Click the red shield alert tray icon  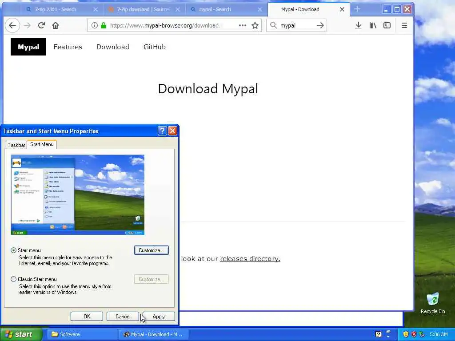[x=414, y=334]
